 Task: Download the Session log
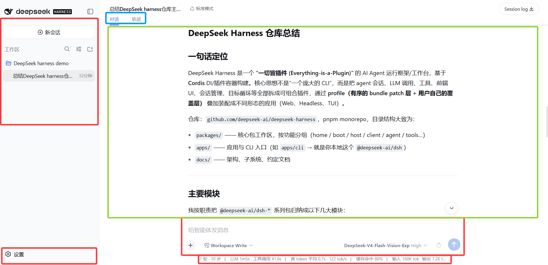tap(519, 9)
